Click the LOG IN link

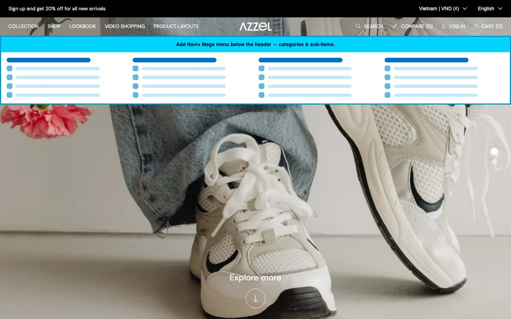coord(457,26)
